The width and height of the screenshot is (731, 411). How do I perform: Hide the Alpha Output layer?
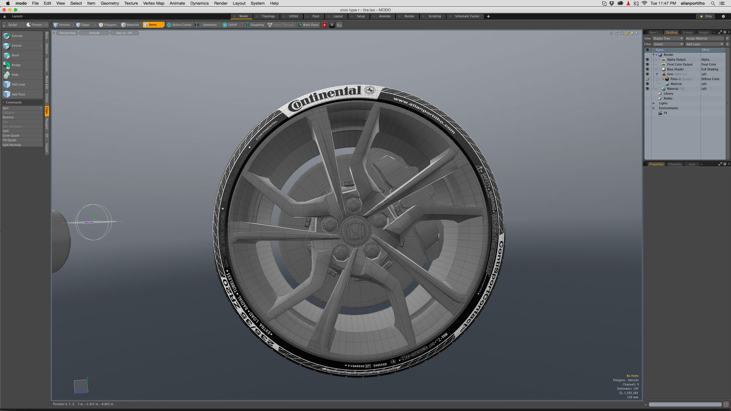(647, 60)
